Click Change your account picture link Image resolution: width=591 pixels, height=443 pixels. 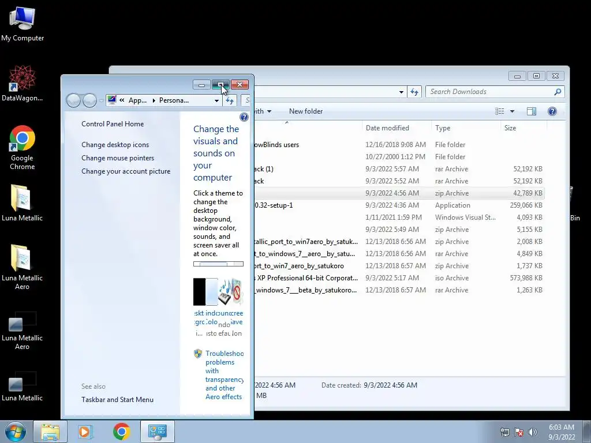[x=126, y=171]
